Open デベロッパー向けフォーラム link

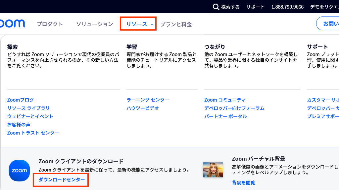click(234, 108)
